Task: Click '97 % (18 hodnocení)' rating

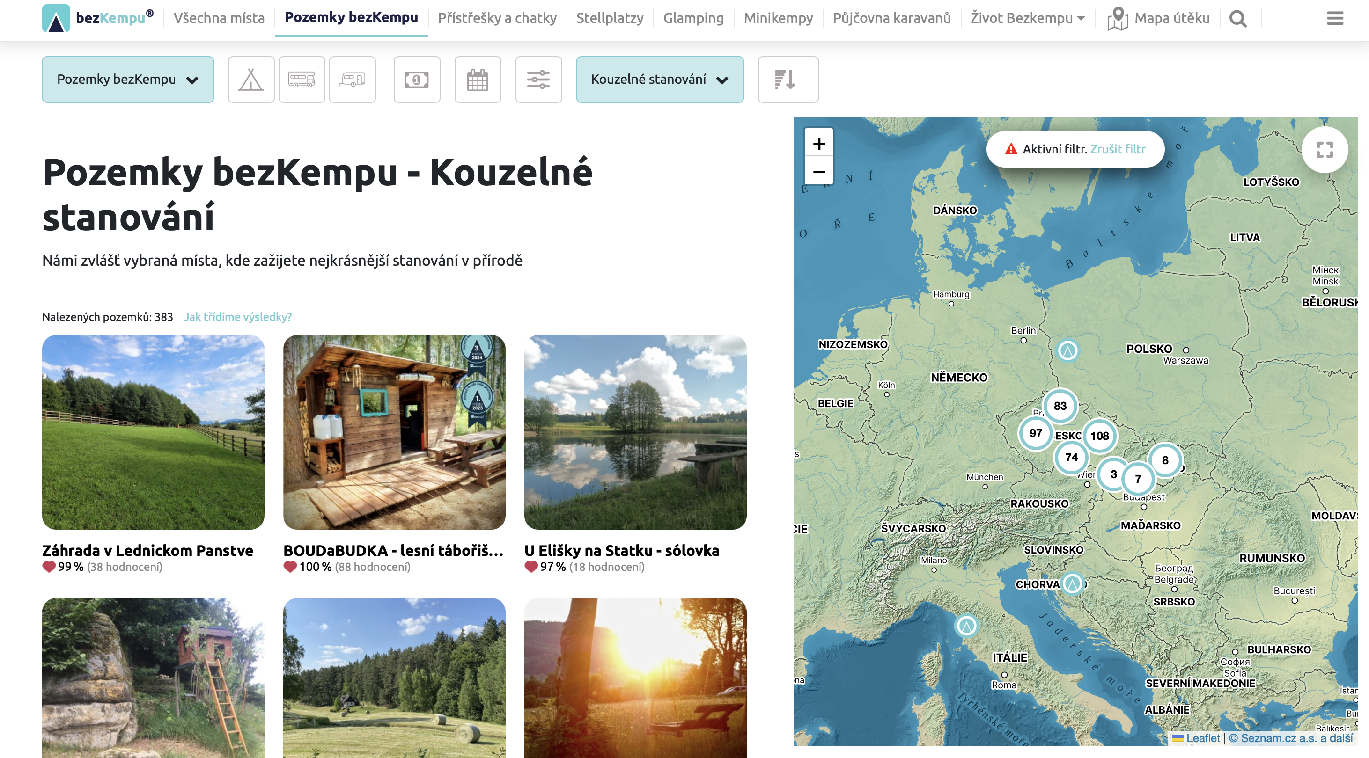Action: pos(585,567)
